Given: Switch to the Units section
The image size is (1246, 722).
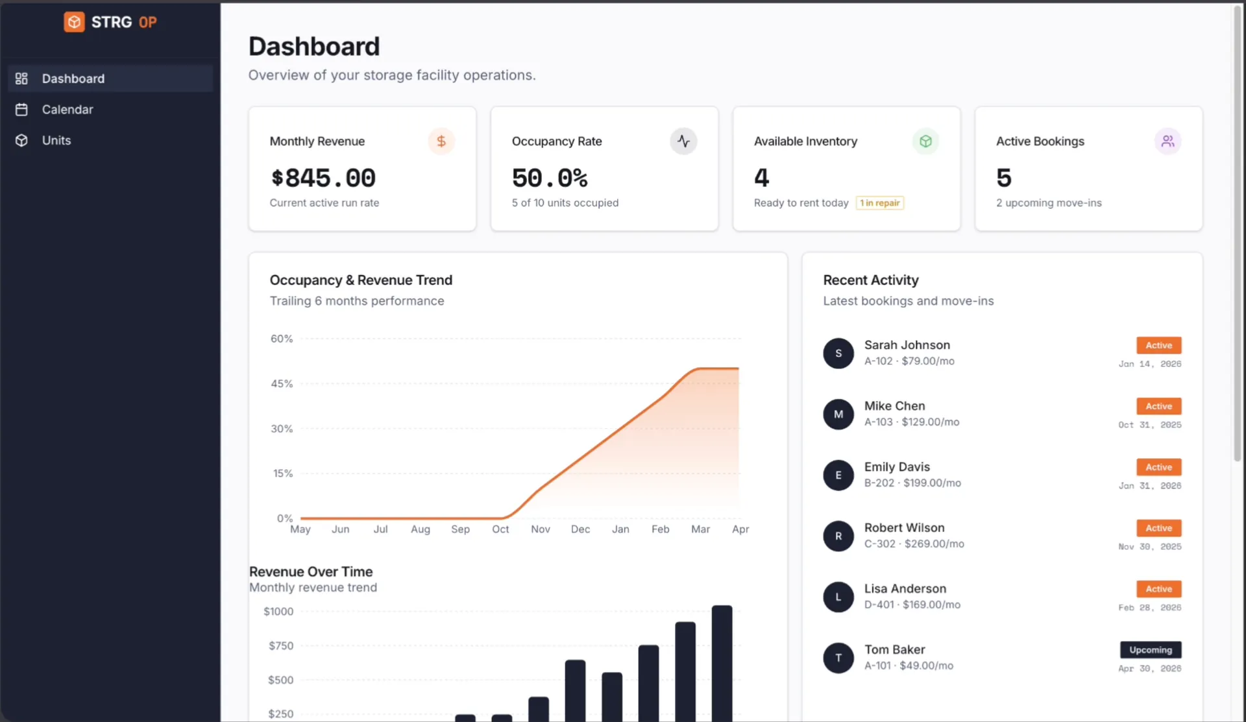Looking at the screenshot, I should click(x=56, y=140).
